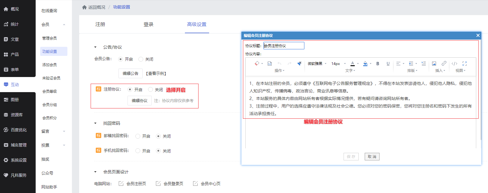Open the 会员登录页 design link
Image resolution: width=488 pixels, height=193 pixels.
pyautogui.click(x=173, y=184)
